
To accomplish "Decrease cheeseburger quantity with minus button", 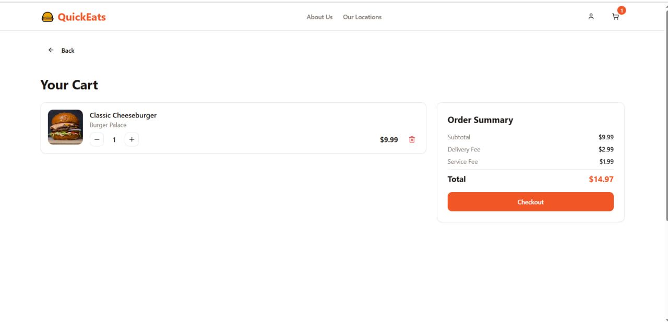I will (x=97, y=139).
